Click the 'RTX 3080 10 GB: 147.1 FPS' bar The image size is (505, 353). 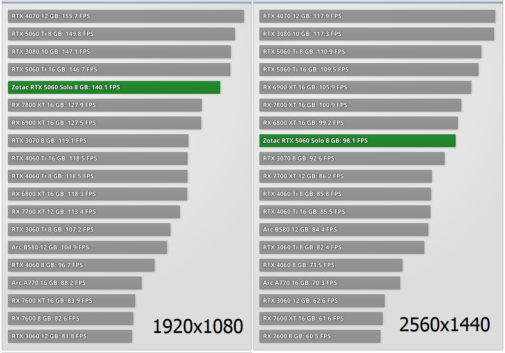point(119,52)
